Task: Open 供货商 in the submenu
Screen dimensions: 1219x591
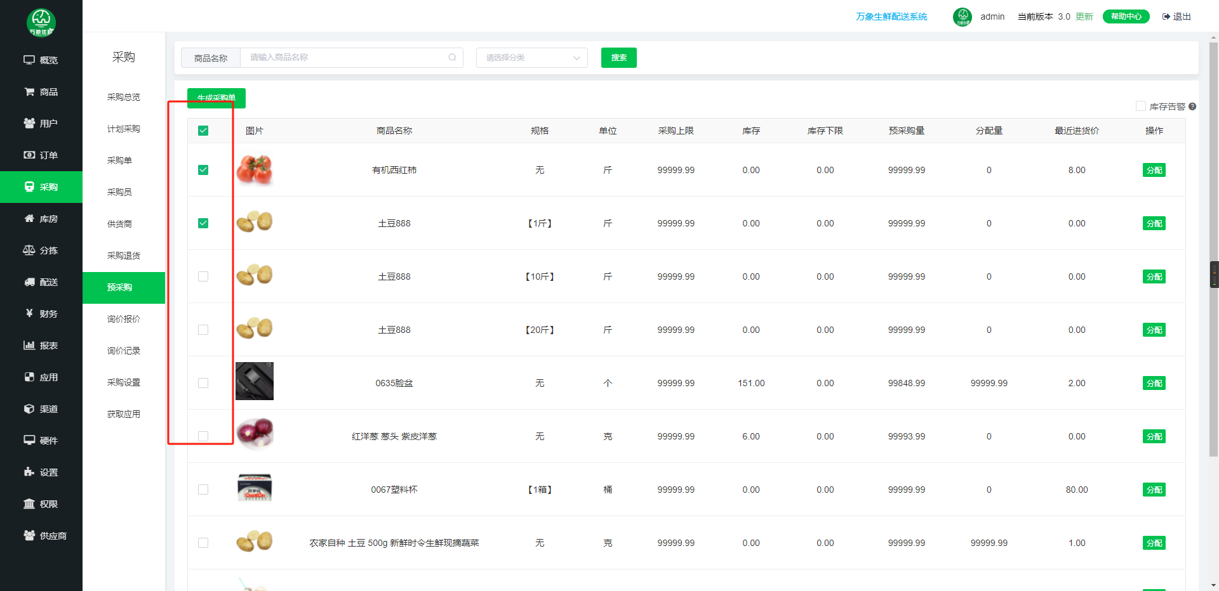Action: point(119,224)
